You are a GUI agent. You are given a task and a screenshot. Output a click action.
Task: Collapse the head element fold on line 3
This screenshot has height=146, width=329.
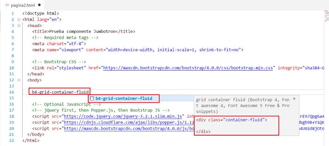click(19, 25)
